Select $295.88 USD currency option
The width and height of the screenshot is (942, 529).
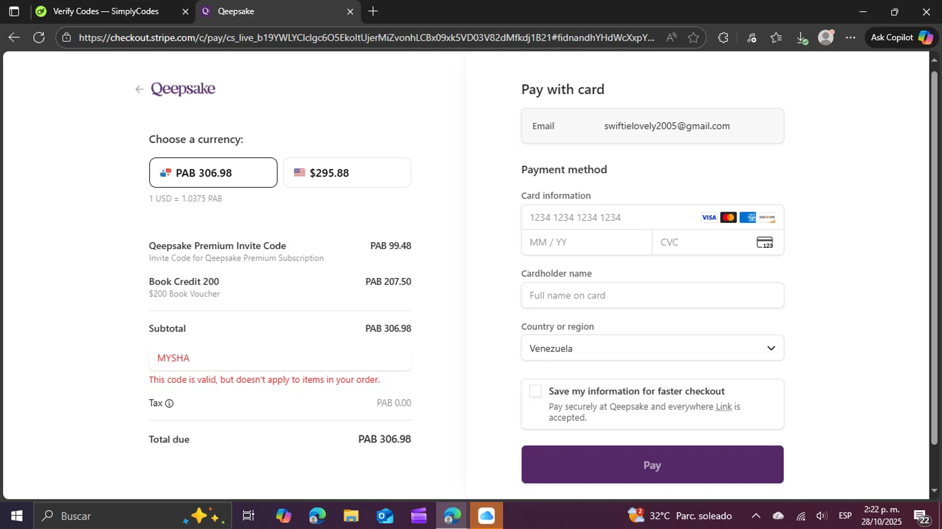coord(347,173)
